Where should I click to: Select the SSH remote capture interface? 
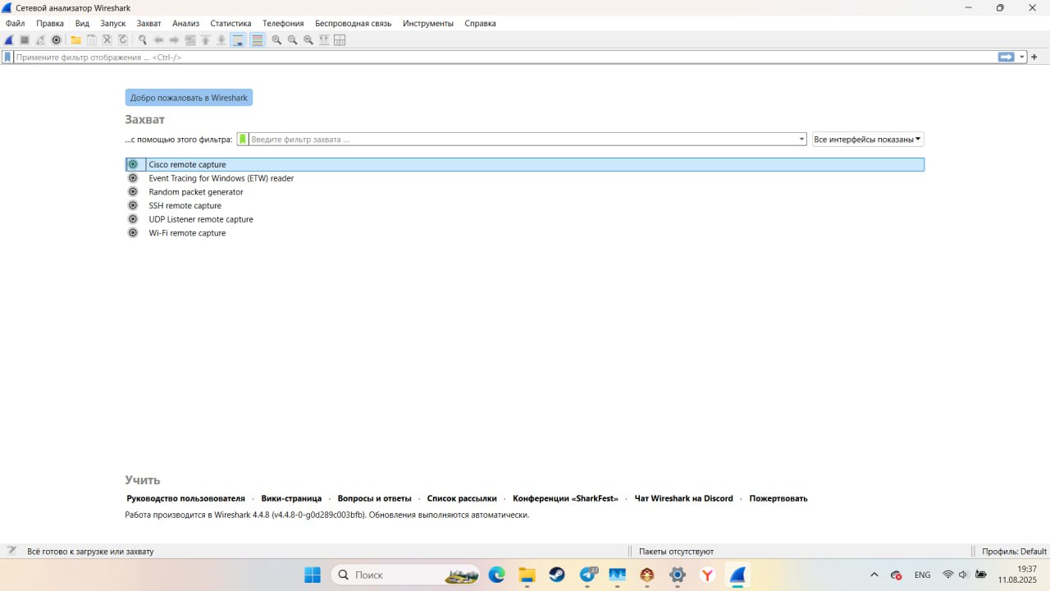[x=185, y=206]
